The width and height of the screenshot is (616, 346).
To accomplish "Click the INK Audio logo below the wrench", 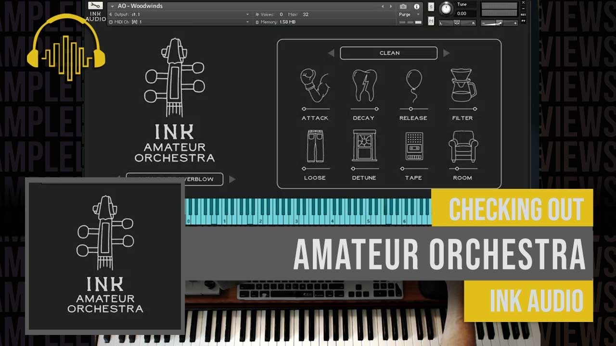I will pyautogui.click(x=96, y=17).
